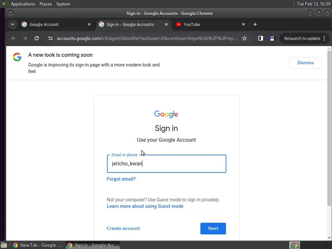Click the distro logo in top panel

point(5,4)
